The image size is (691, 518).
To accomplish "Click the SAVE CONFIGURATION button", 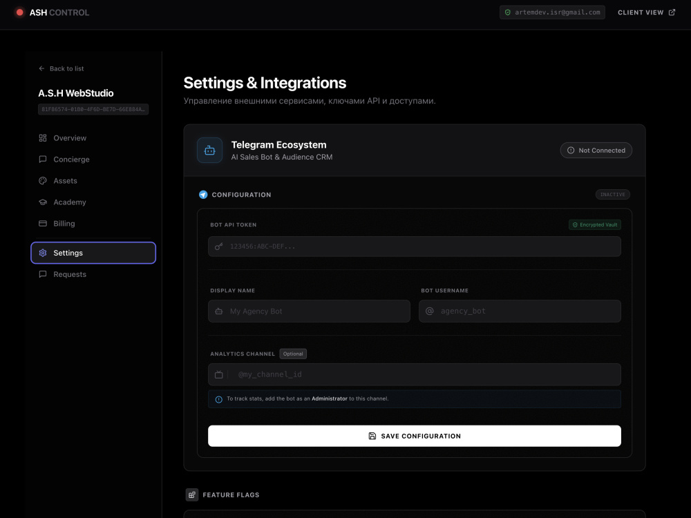I will (415, 436).
